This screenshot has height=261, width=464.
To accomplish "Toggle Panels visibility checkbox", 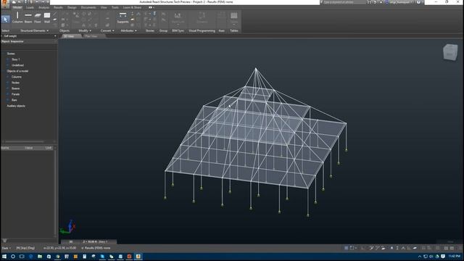I will pos(8,94).
